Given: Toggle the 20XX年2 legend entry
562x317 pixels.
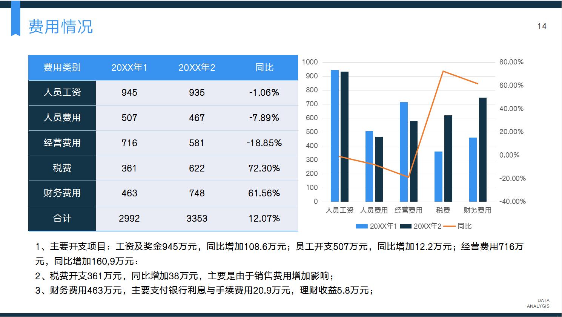Looking at the screenshot, I should [x=421, y=226].
